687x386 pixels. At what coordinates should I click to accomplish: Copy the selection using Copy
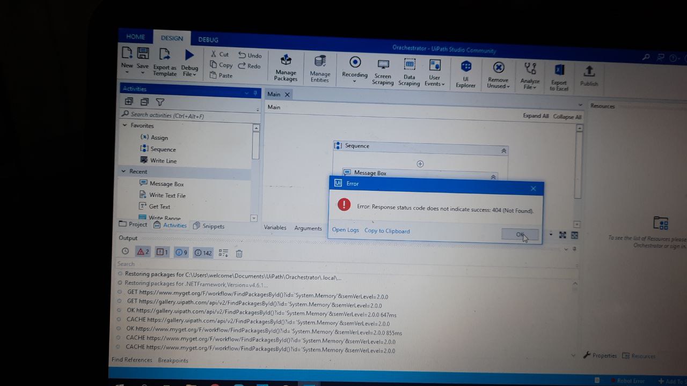click(221, 65)
